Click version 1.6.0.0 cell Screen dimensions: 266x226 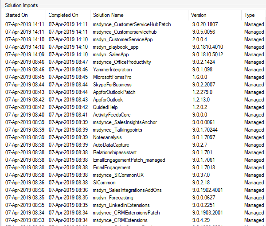click(199, 77)
